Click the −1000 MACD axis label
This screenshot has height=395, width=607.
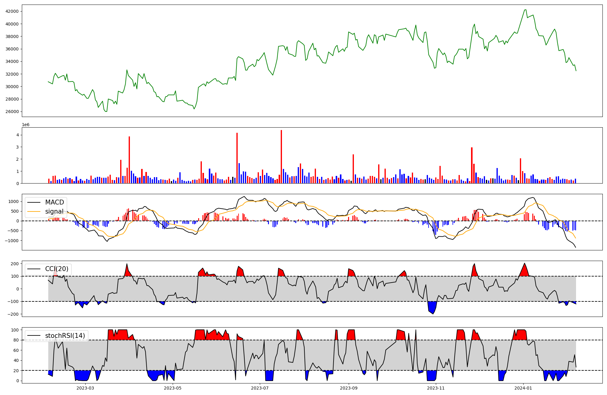point(12,241)
